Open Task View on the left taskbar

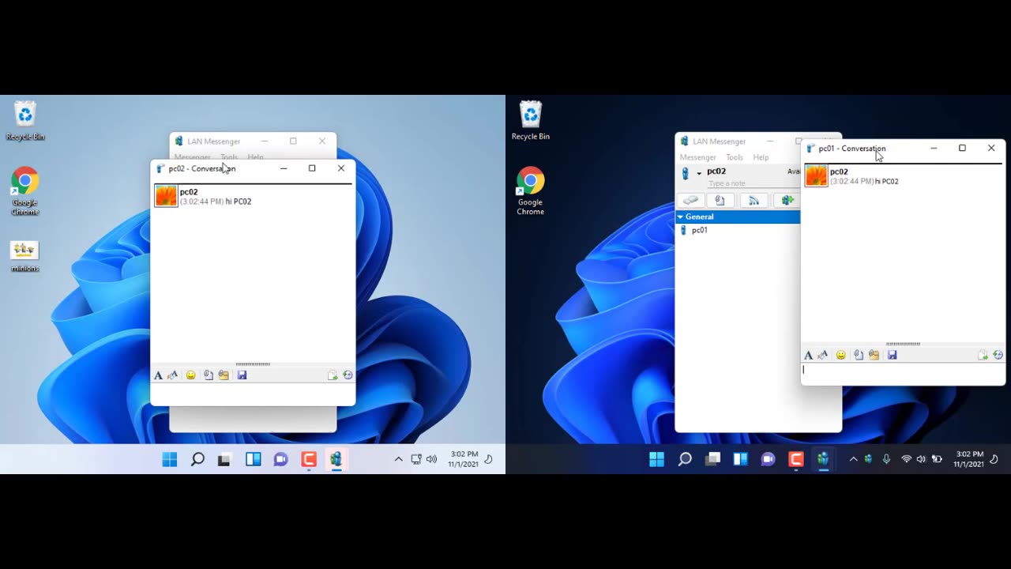tap(224, 459)
